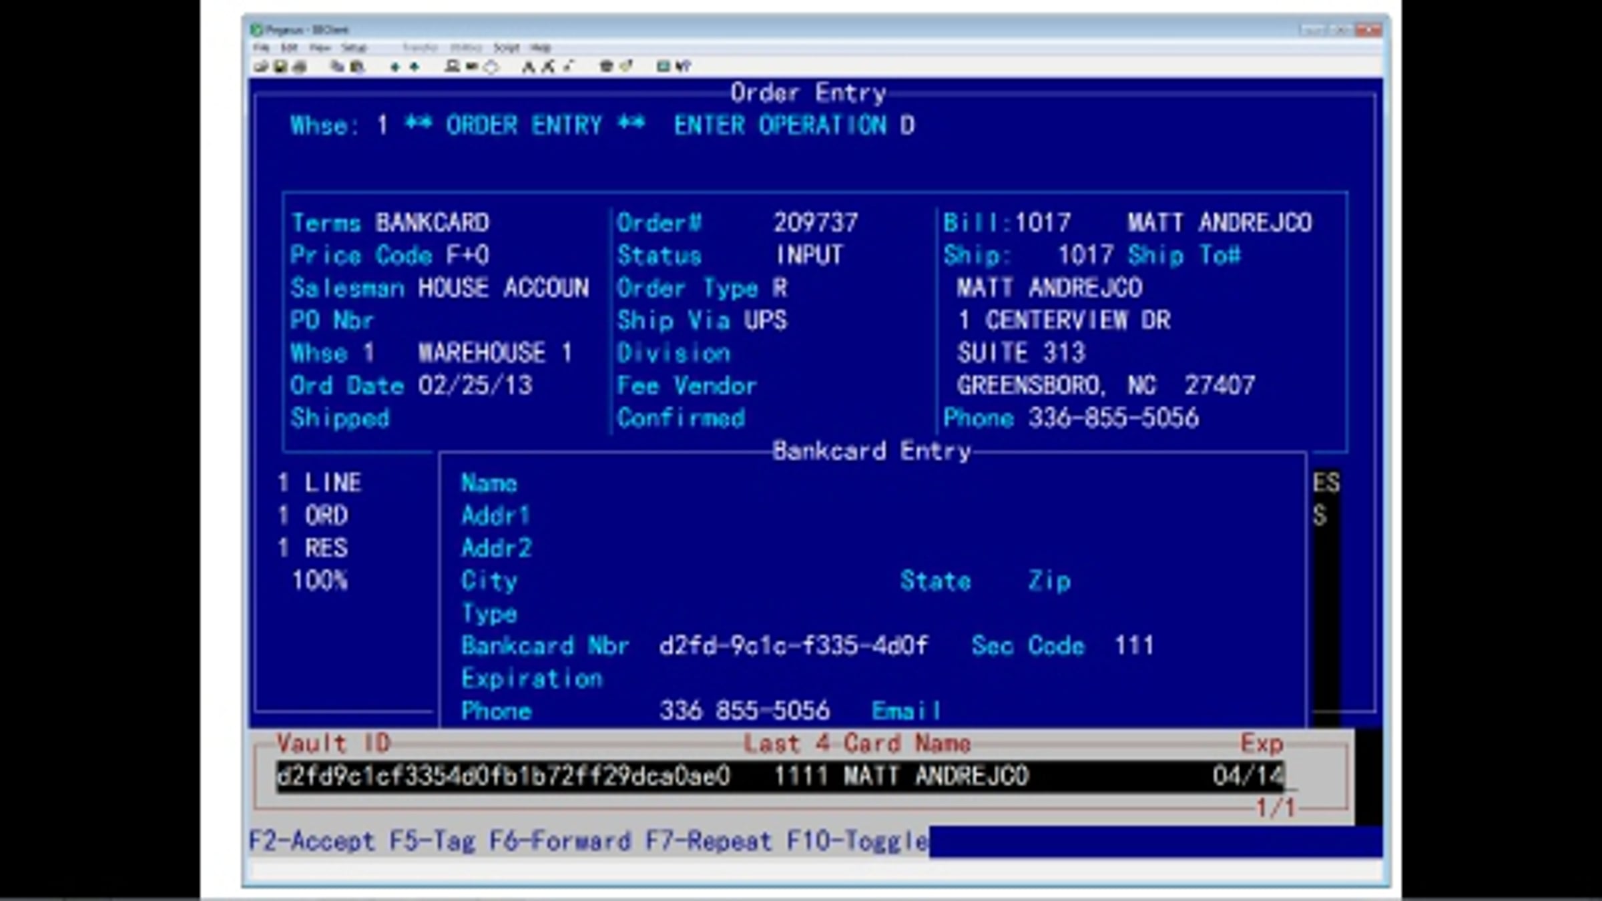
Task: Click the copy toolbar icon
Action: click(337, 66)
